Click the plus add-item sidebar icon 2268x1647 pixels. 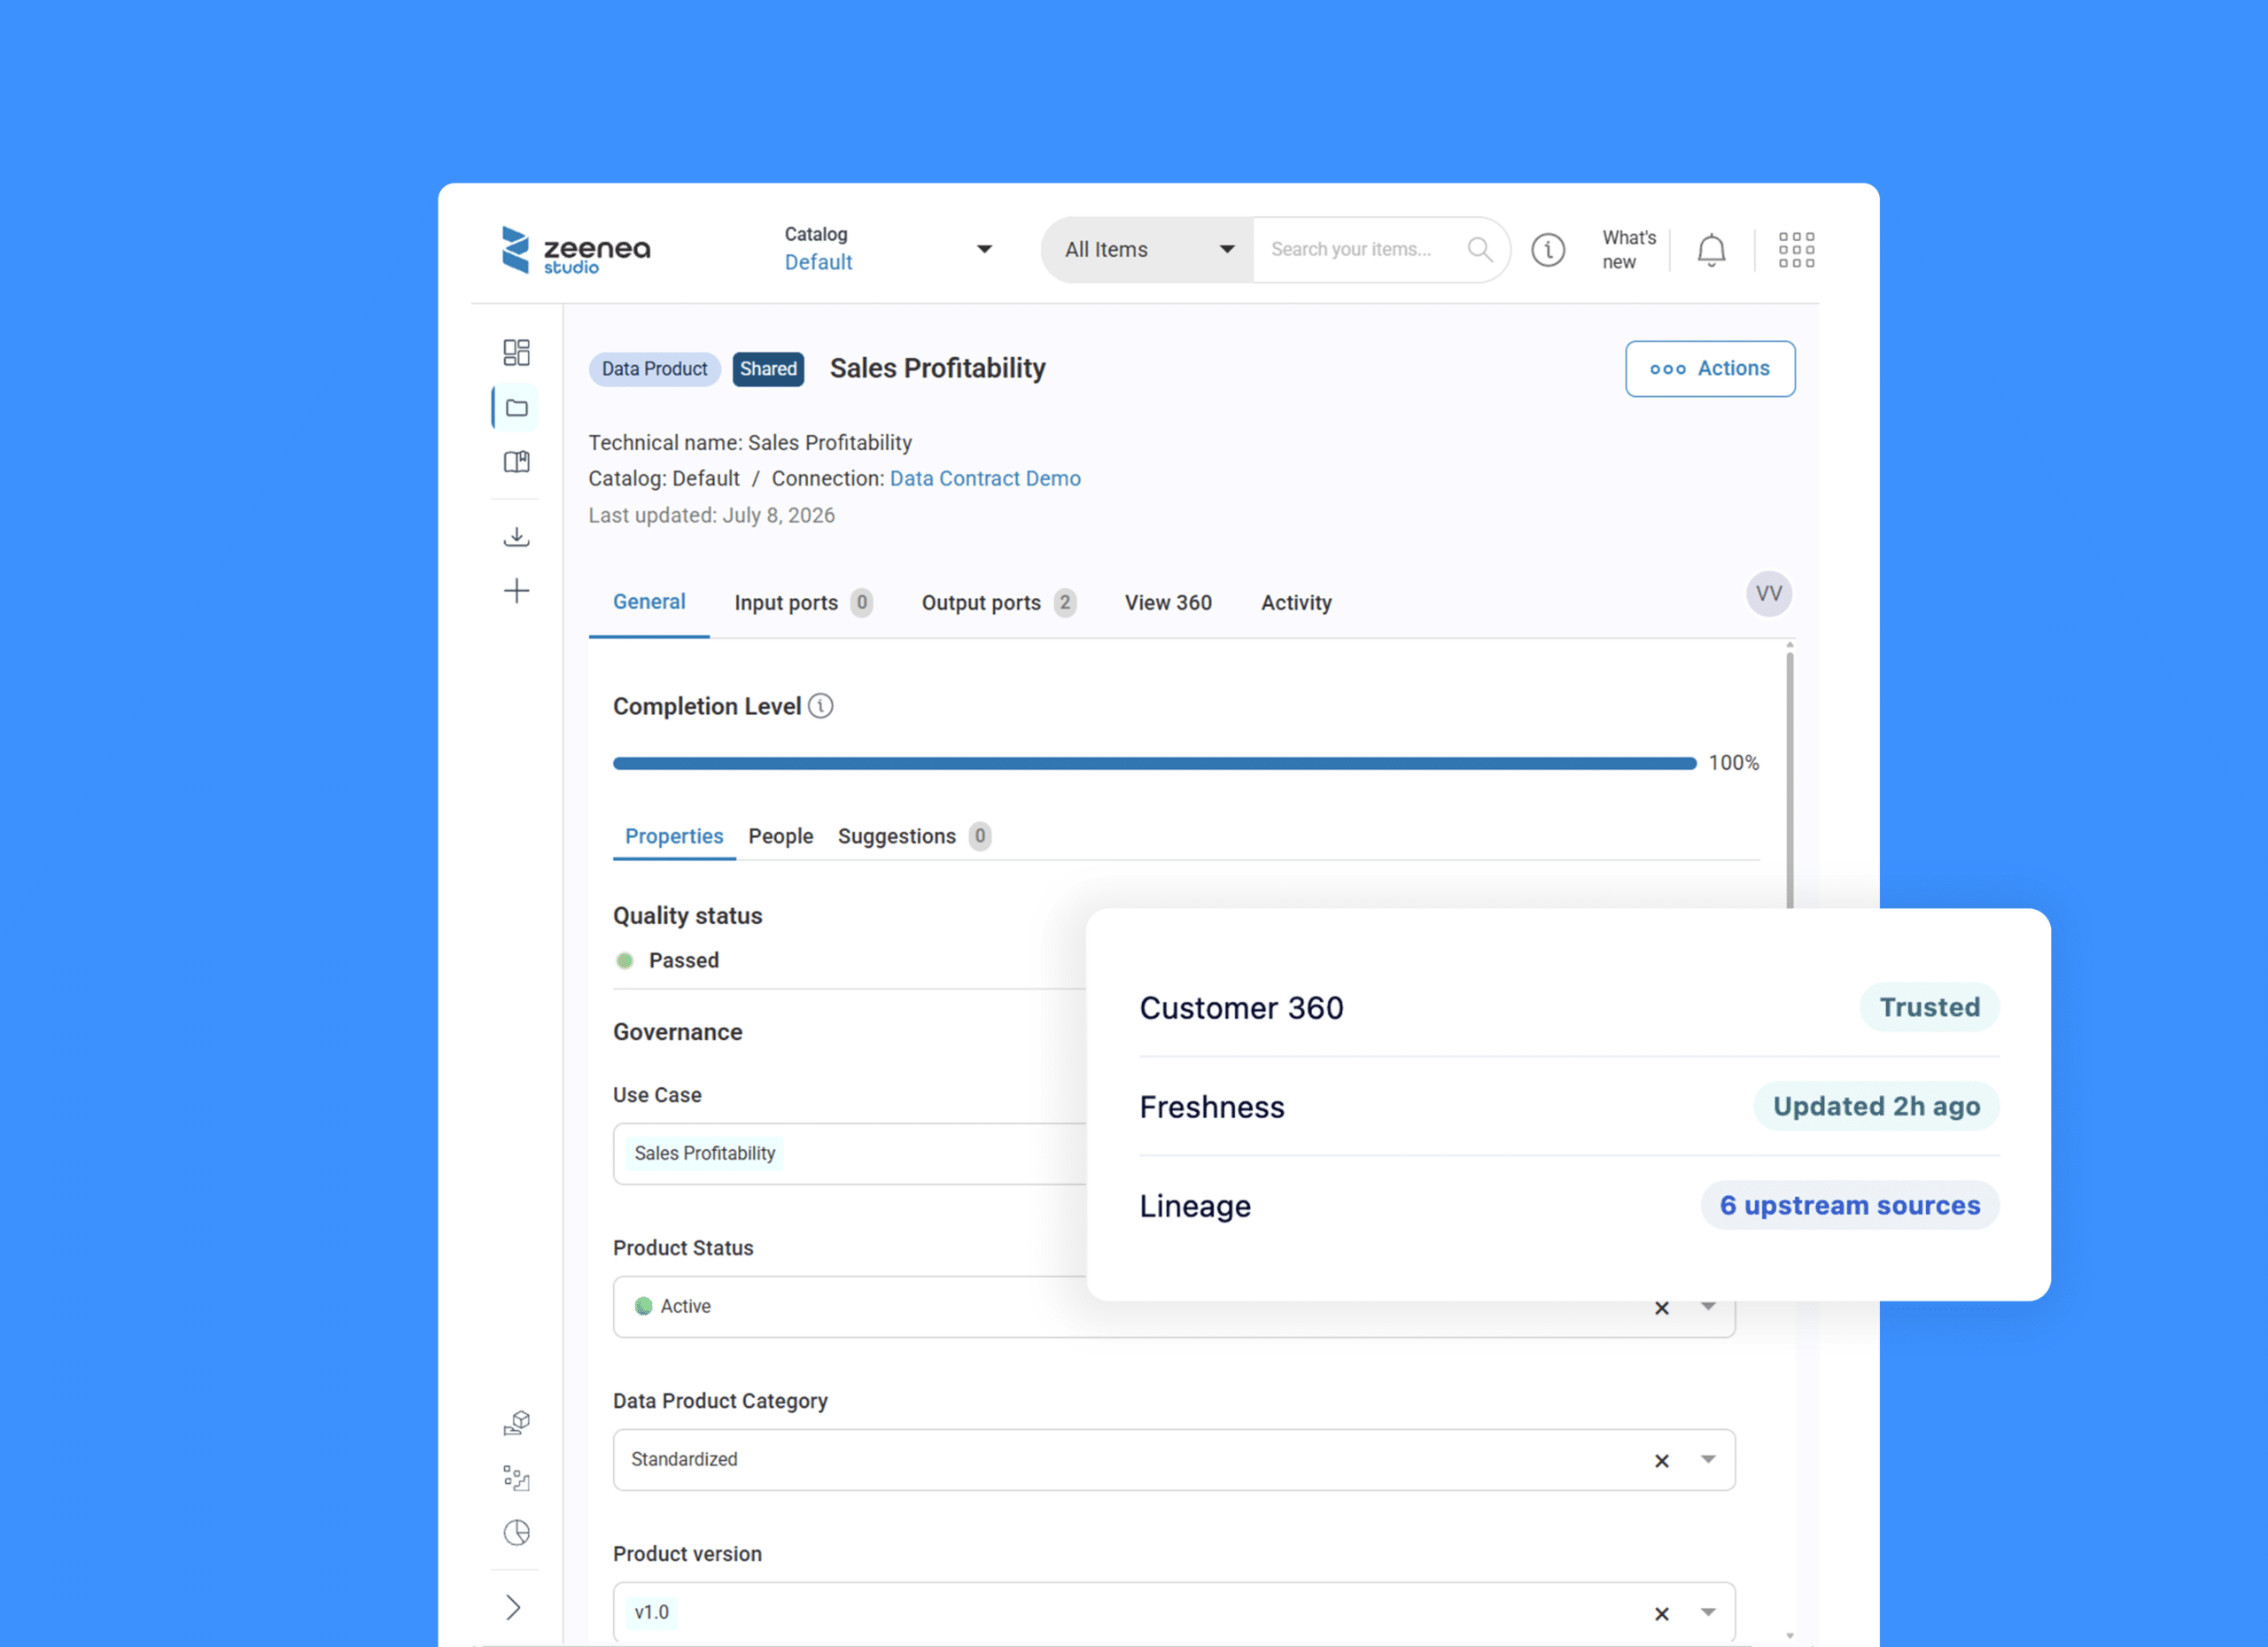(x=516, y=591)
